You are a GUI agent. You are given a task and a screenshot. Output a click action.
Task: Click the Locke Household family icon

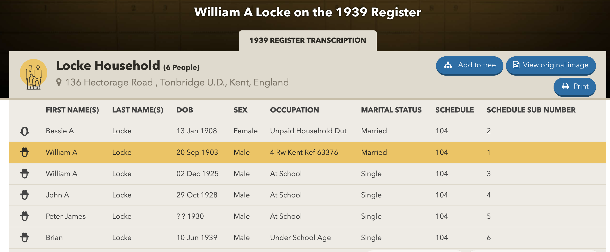tap(34, 74)
